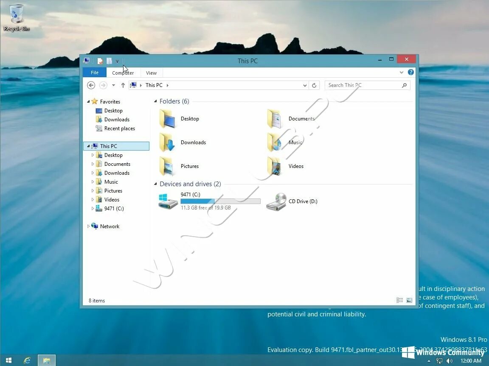Screen dimensions: 489x366
Task: Go back with the Back arrow button
Action: pyautogui.click(x=91, y=85)
